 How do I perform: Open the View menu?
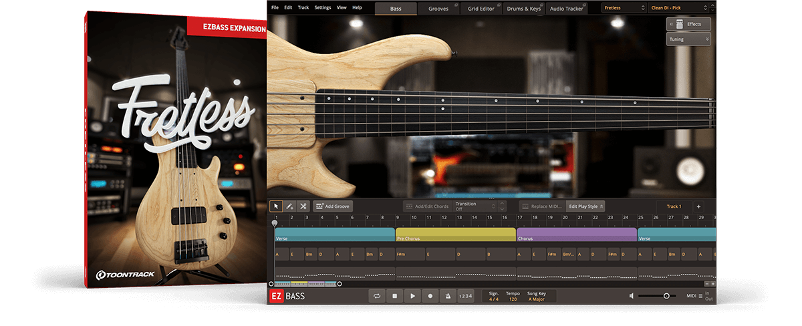pyautogui.click(x=342, y=7)
